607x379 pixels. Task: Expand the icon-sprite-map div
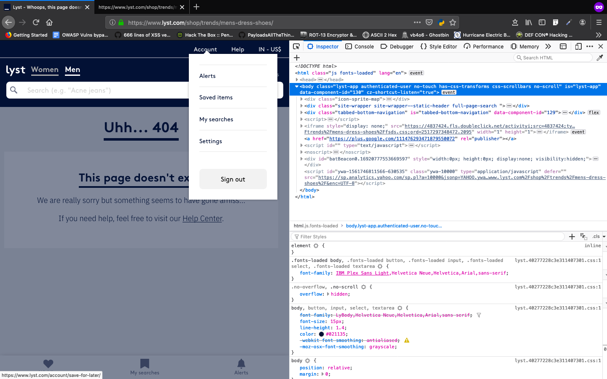click(301, 99)
